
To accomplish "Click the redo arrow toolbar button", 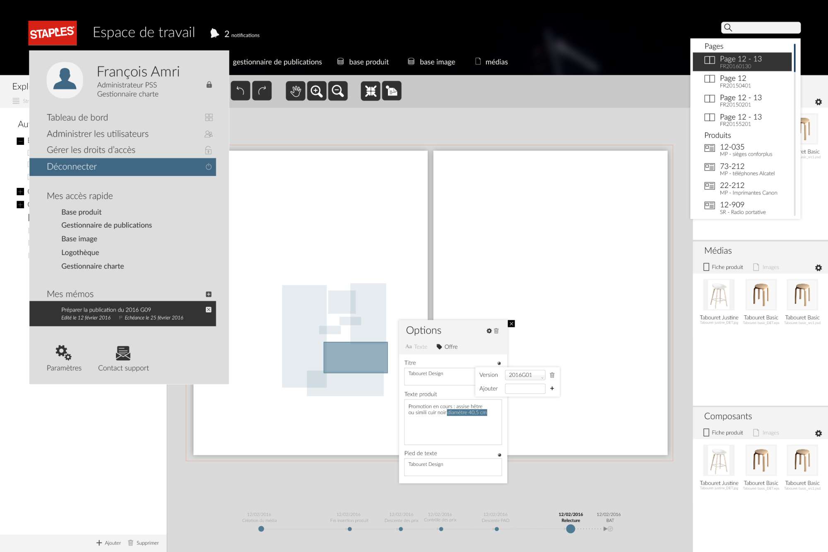I will click(x=262, y=91).
